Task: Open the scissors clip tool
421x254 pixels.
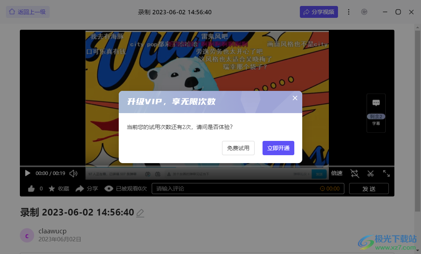Action: point(371,173)
